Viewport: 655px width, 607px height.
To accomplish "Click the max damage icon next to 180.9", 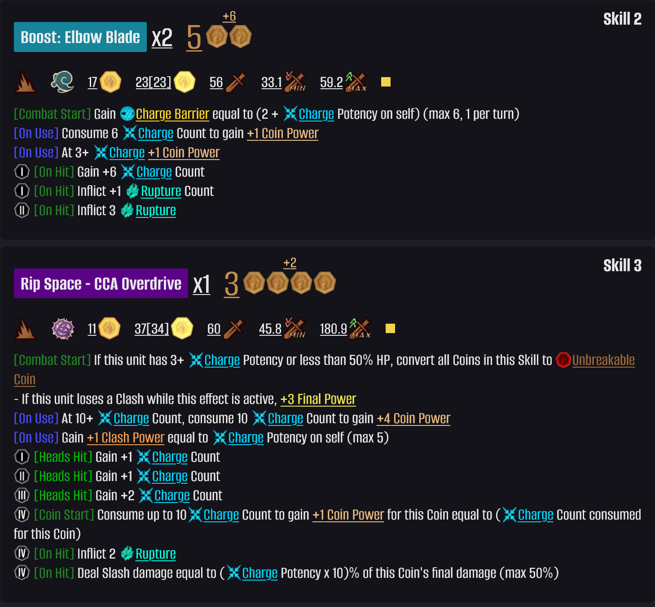I will click(x=360, y=329).
